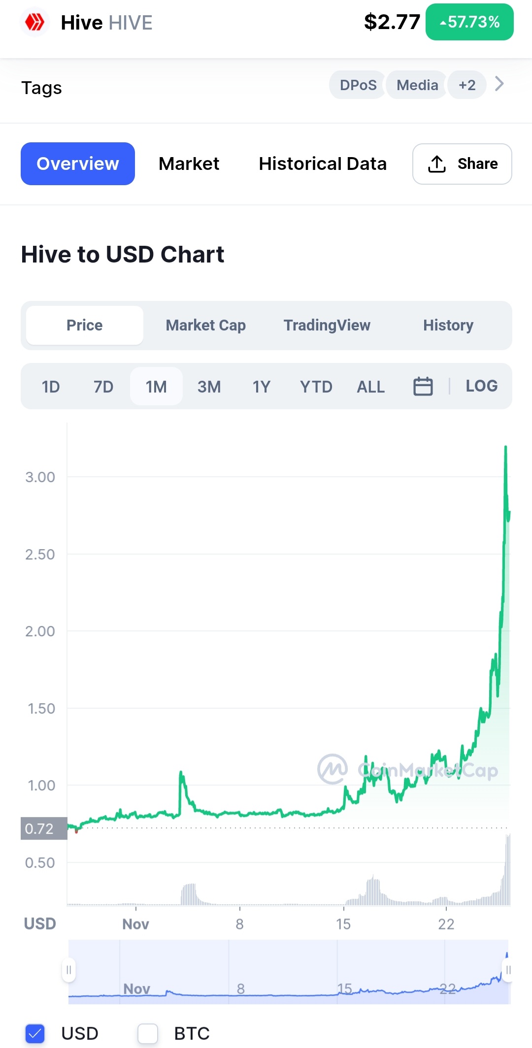Grab the left range selector handle

click(69, 970)
